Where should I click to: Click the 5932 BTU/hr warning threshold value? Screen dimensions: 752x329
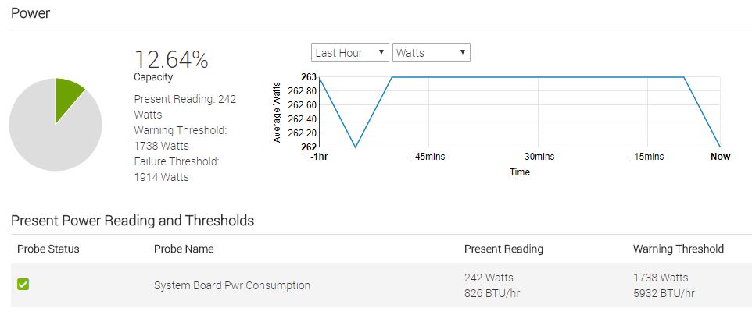coord(664,293)
